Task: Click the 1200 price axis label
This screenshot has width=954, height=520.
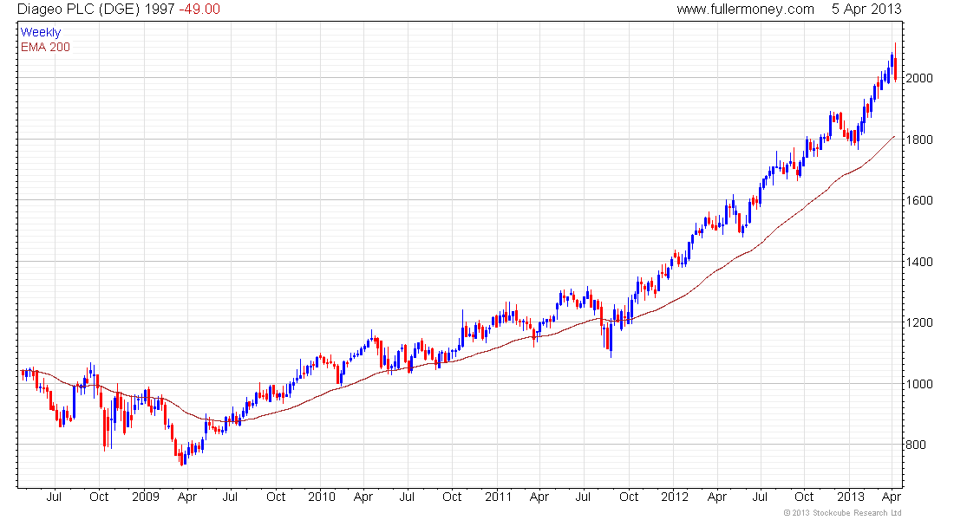Action: [x=919, y=322]
